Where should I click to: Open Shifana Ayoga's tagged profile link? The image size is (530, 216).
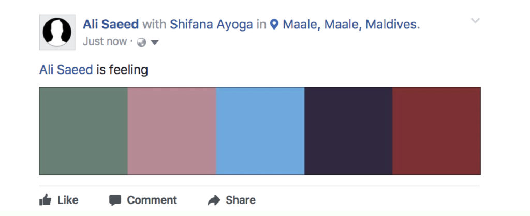pyautogui.click(x=211, y=24)
